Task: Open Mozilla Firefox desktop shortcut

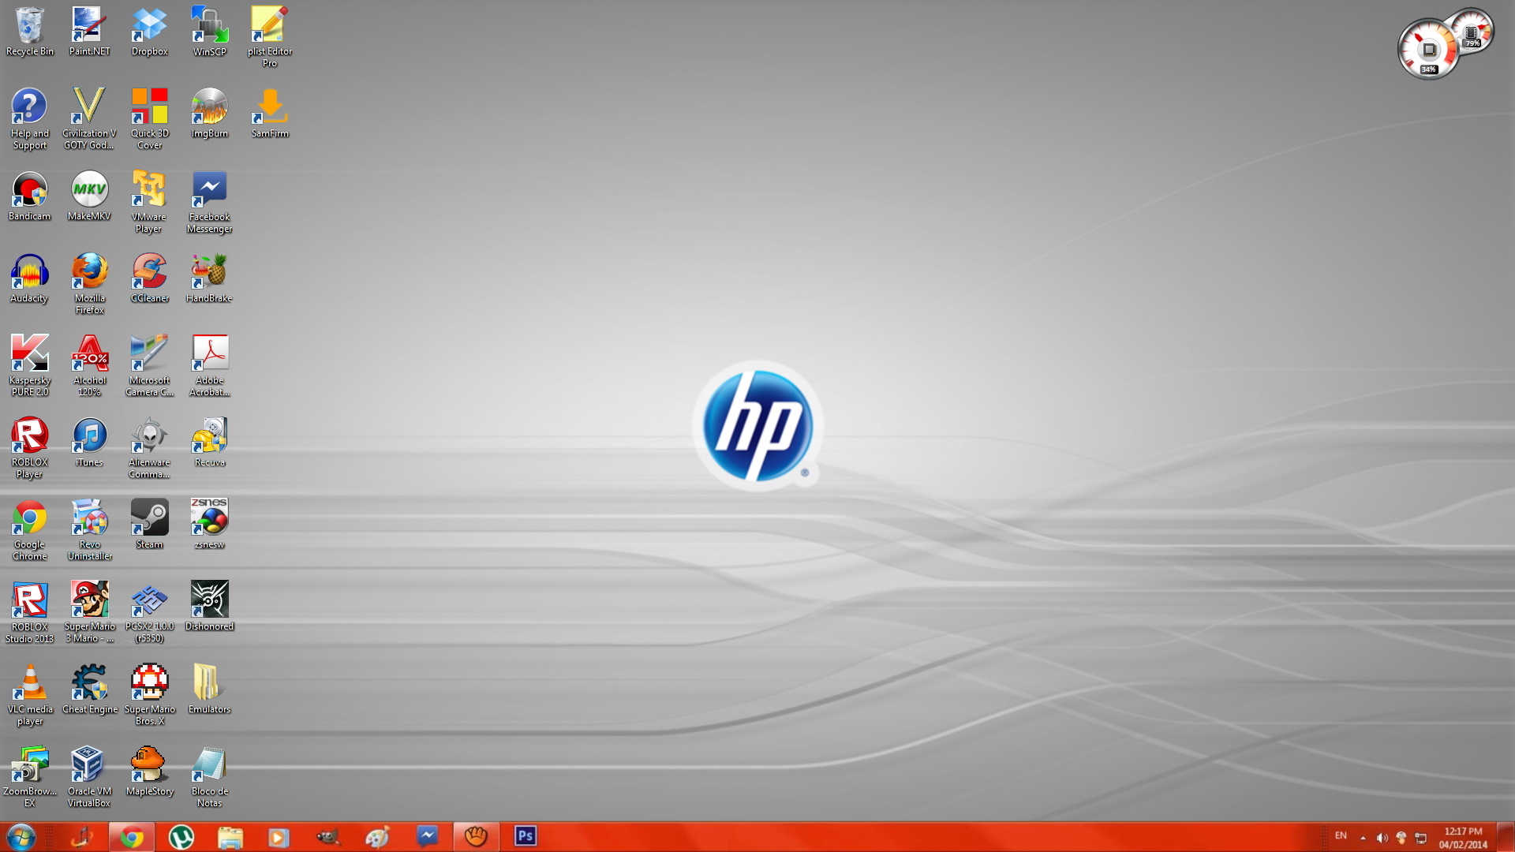Action: tap(89, 285)
